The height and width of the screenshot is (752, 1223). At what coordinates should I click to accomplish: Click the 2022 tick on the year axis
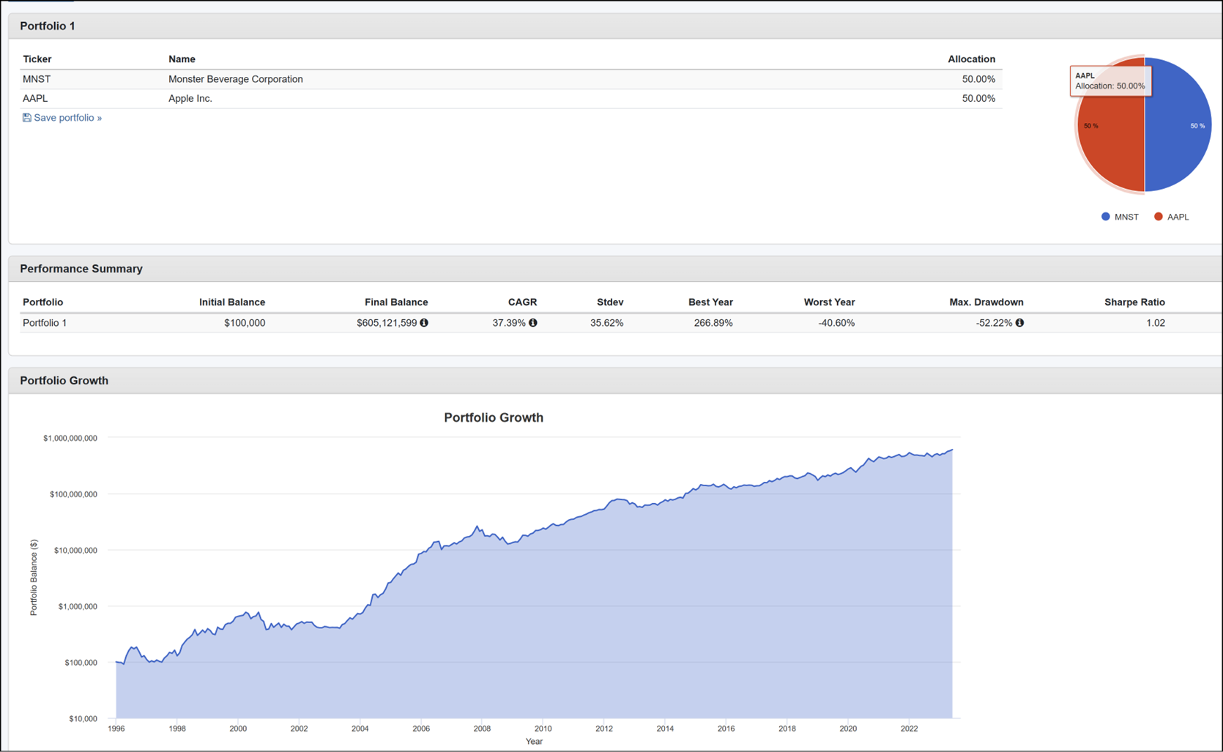(x=909, y=729)
